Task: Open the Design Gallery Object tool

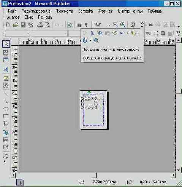Action: coord(6,156)
